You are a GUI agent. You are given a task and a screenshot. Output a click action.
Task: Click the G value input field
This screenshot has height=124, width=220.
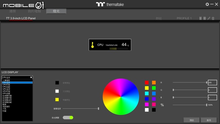pos(212,90)
